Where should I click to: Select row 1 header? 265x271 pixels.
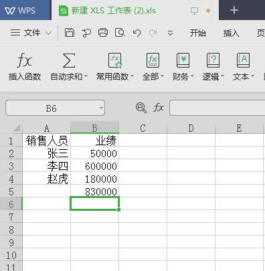(x=11, y=141)
